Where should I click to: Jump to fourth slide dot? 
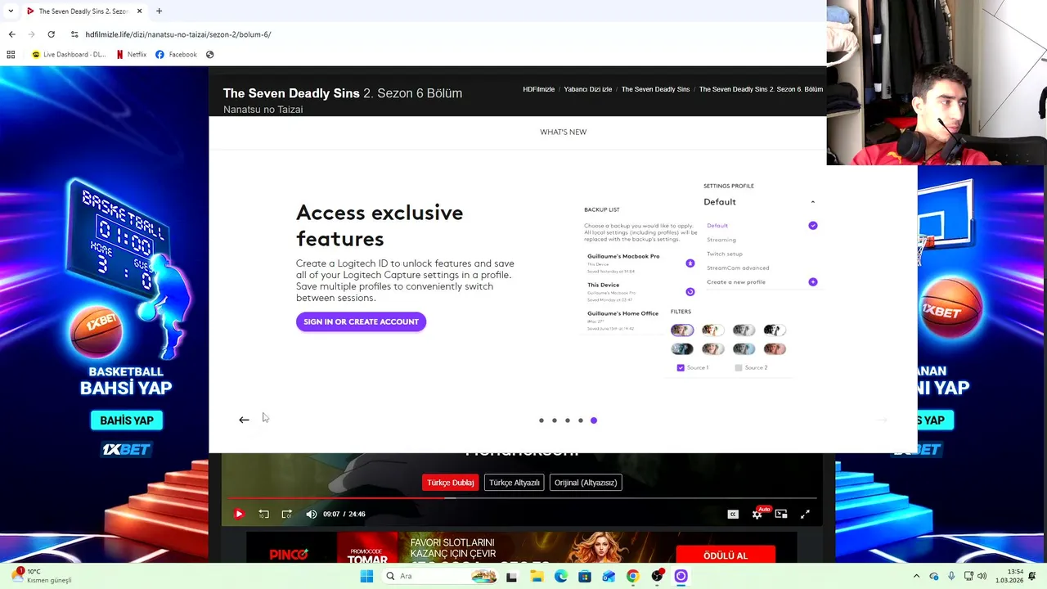click(581, 420)
